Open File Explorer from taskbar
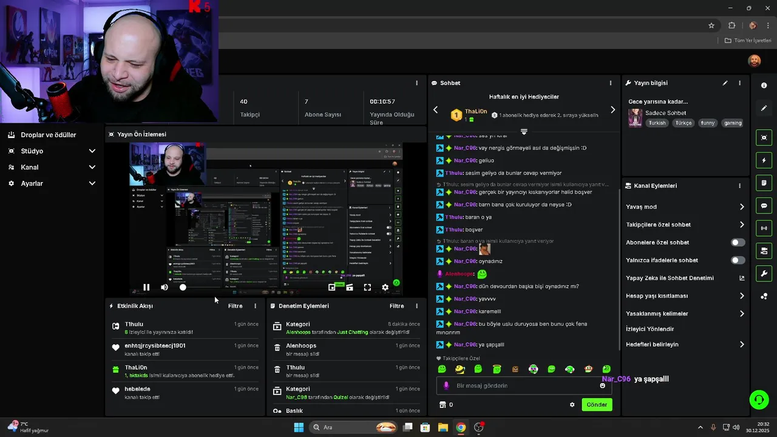777x437 pixels. [443, 427]
